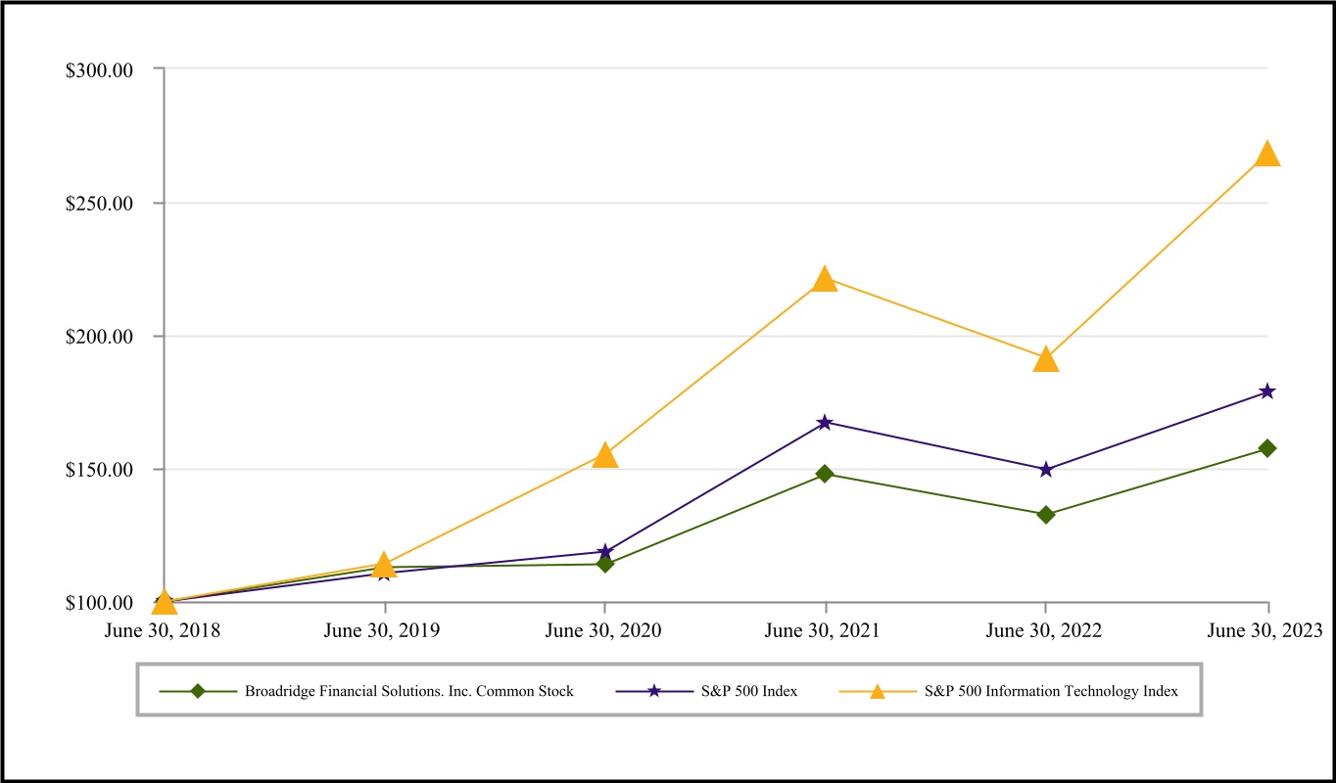The height and width of the screenshot is (783, 1336).
Task: Click the purple star data point at June 30, 2022
Action: click(x=1046, y=470)
